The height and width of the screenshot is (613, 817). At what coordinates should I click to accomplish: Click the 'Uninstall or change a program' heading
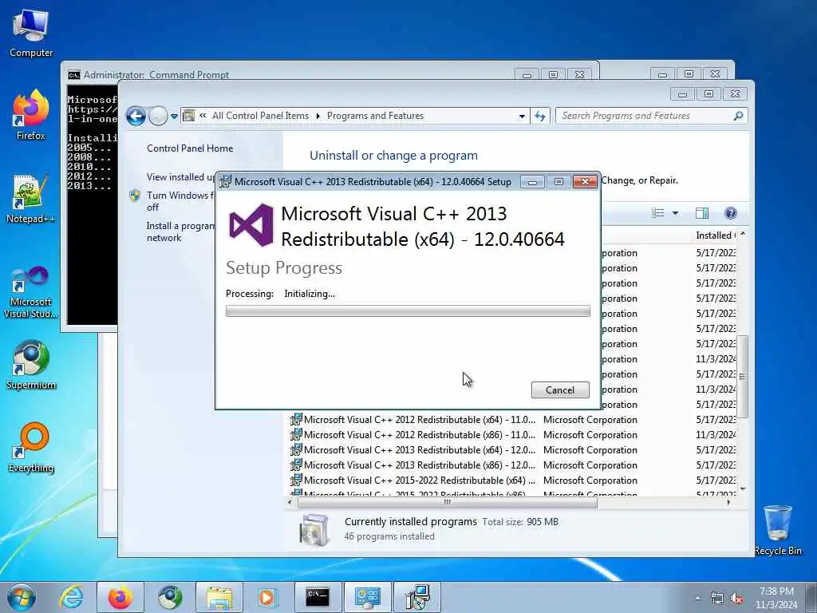[393, 156]
